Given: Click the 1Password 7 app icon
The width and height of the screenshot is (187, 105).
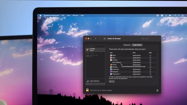Looking at the screenshot, I should click(x=111, y=74).
